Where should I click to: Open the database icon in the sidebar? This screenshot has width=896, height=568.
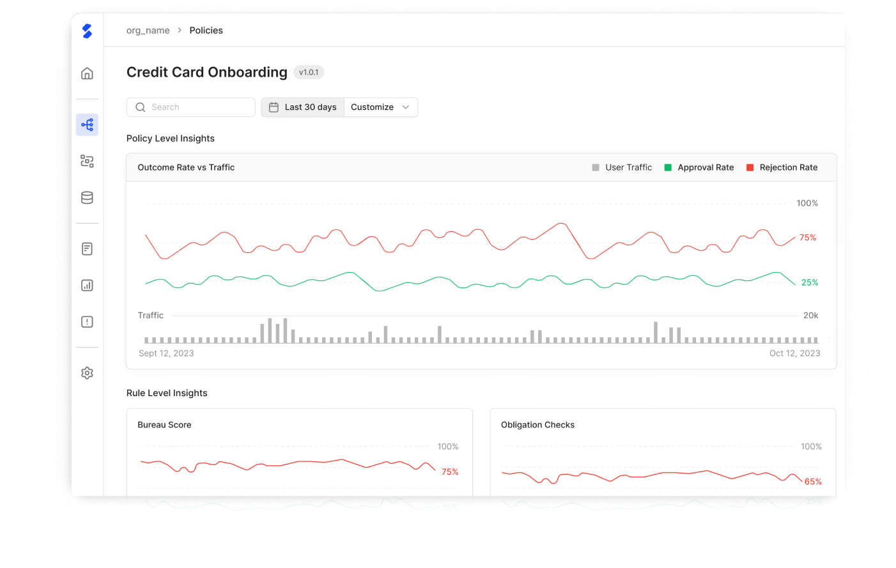(x=87, y=198)
